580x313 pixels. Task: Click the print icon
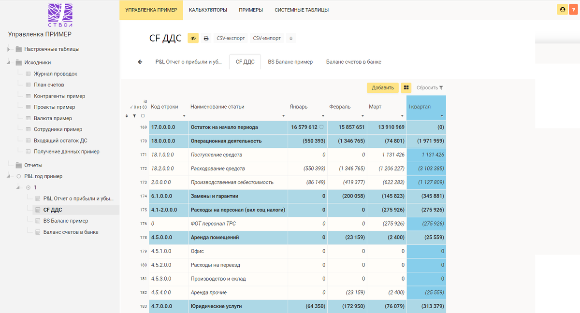pos(206,38)
